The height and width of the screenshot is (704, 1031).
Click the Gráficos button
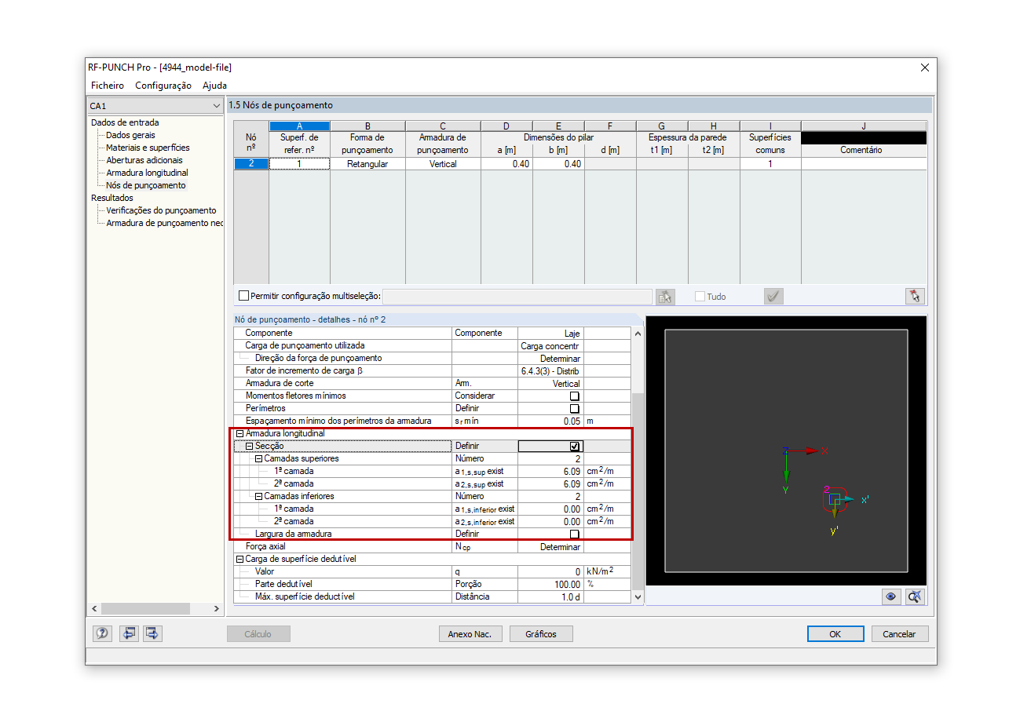(541, 634)
